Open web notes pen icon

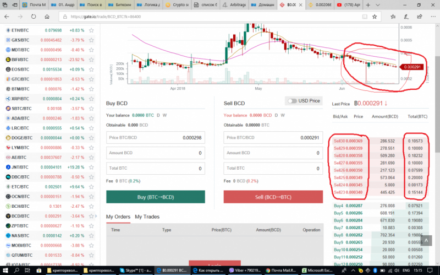pyautogui.click(x=406, y=17)
